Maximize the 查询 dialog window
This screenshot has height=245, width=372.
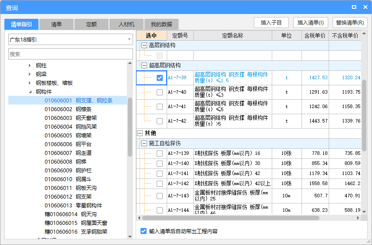pyautogui.click(x=354, y=7)
